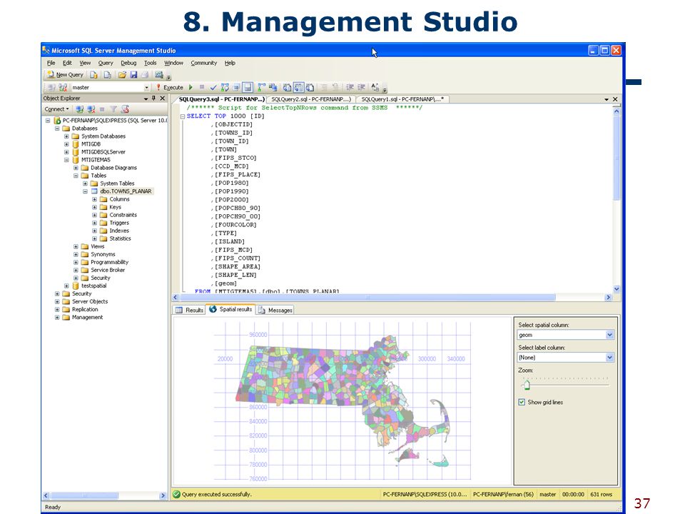Switch to the Messages tab

point(275,310)
